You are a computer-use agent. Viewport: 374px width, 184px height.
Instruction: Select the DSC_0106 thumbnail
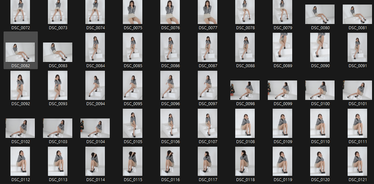tap(170, 123)
